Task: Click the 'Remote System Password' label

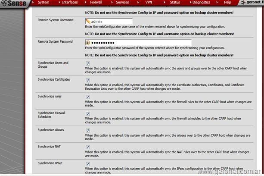Action: [x=55, y=41]
